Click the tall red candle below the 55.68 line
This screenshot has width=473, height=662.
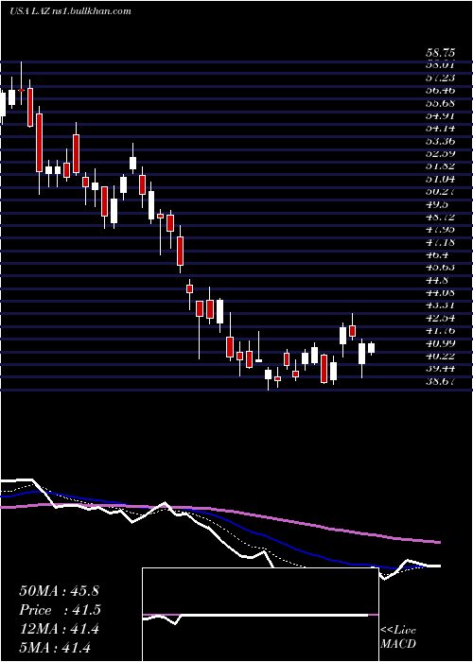39,143
